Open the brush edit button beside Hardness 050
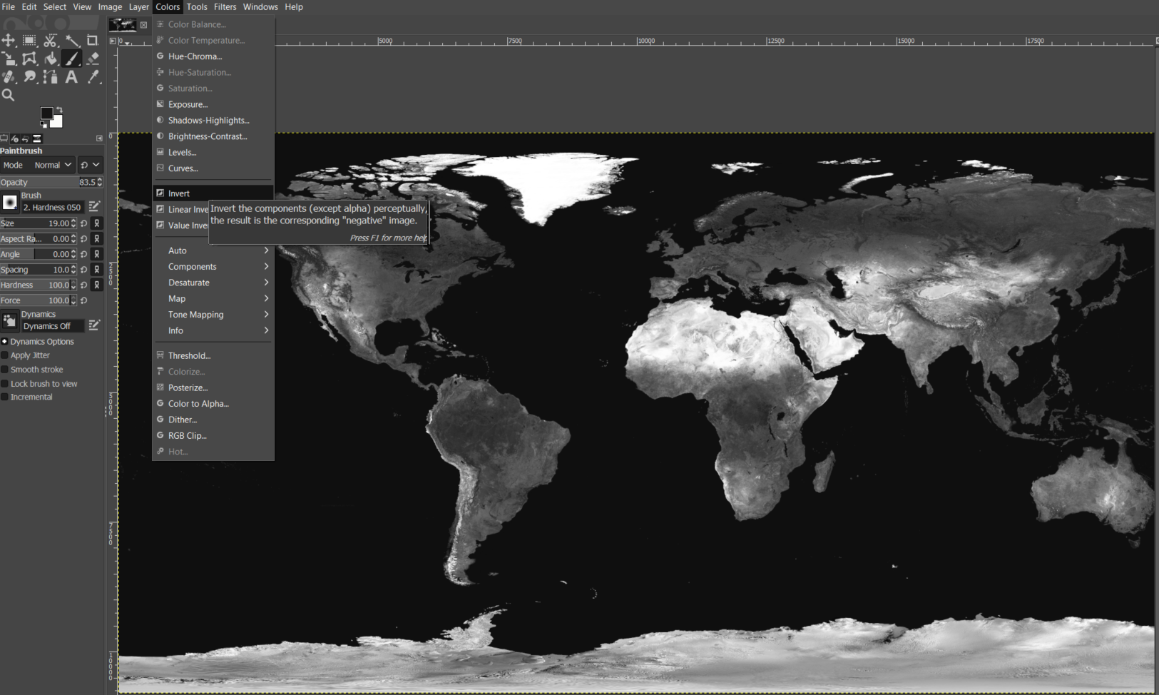The height and width of the screenshot is (695, 1159). tap(94, 206)
